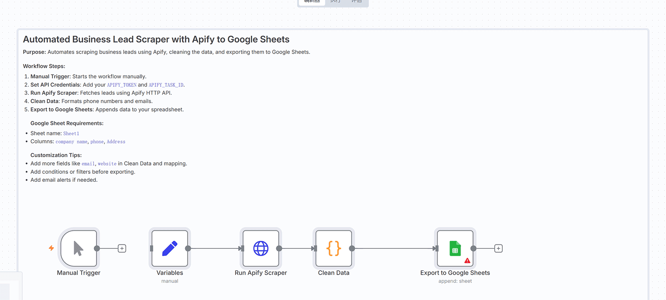The height and width of the screenshot is (300, 666).
Task: Open the Export to Google Sheets node
Action: tap(455, 248)
